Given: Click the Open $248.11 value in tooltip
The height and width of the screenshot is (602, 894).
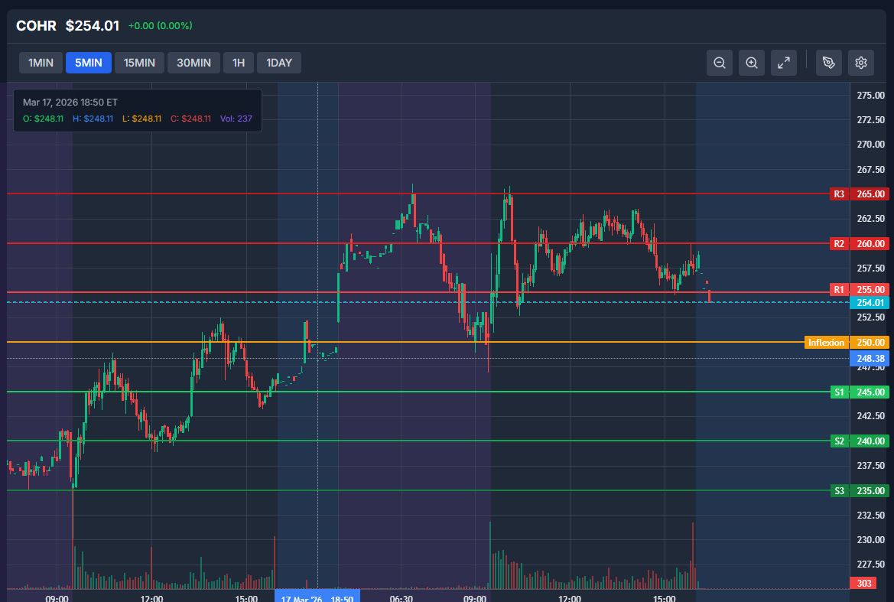Looking at the screenshot, I should pyautogui.click(x=44, y=119).
